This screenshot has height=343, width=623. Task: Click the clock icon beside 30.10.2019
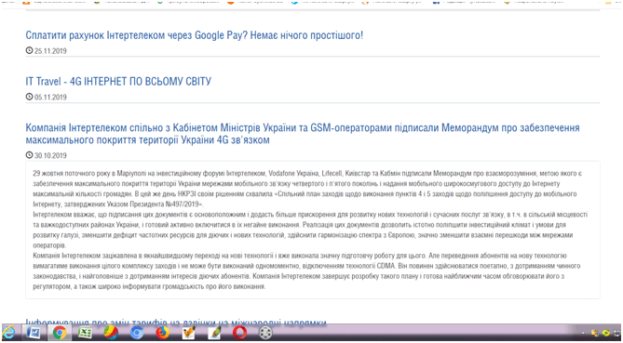click(29, 155)
